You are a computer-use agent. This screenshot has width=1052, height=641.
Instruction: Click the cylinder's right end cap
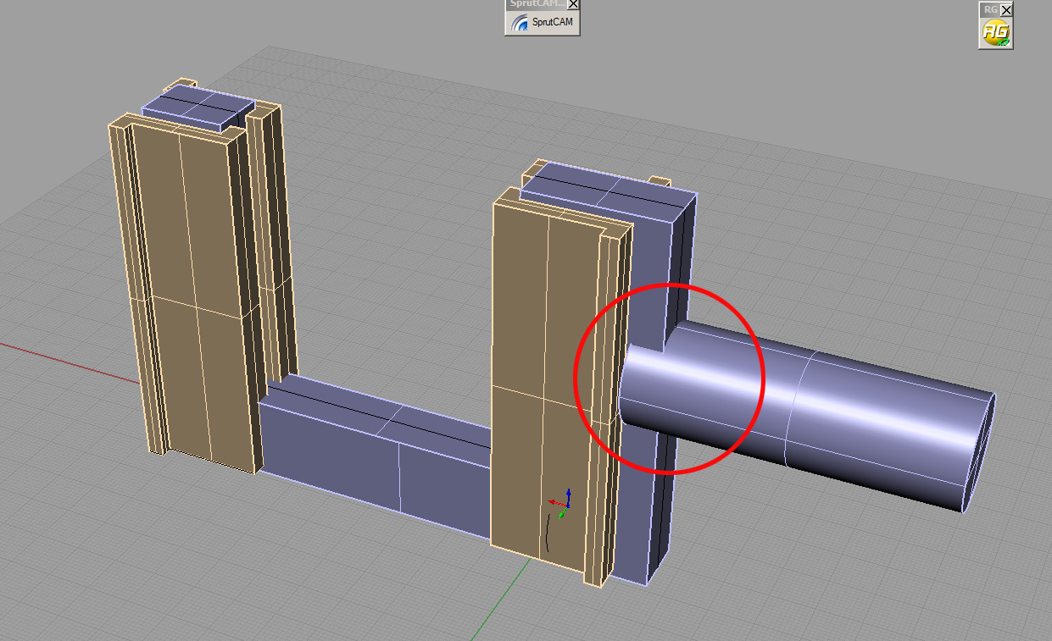tap(981, 453)
